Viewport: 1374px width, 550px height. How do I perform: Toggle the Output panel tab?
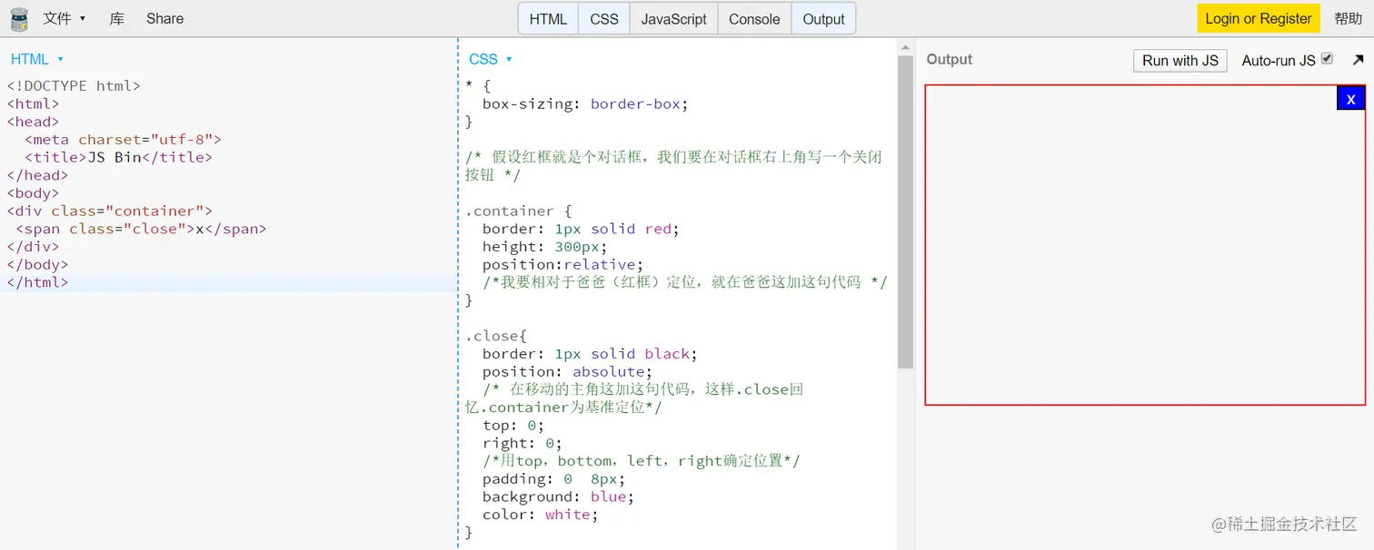823,19
